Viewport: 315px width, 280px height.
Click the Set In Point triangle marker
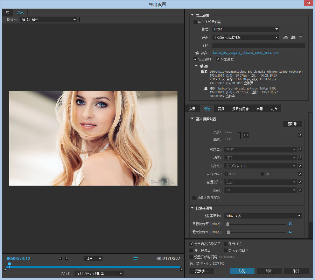point(60,259)
